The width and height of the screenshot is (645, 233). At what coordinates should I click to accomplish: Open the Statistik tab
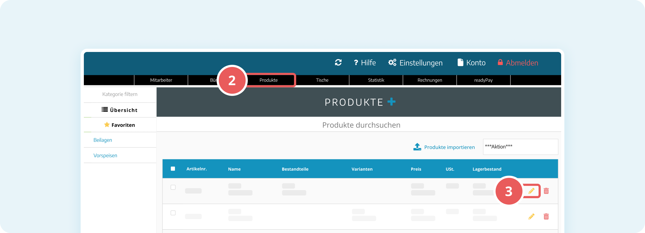(x=376, y=80)
